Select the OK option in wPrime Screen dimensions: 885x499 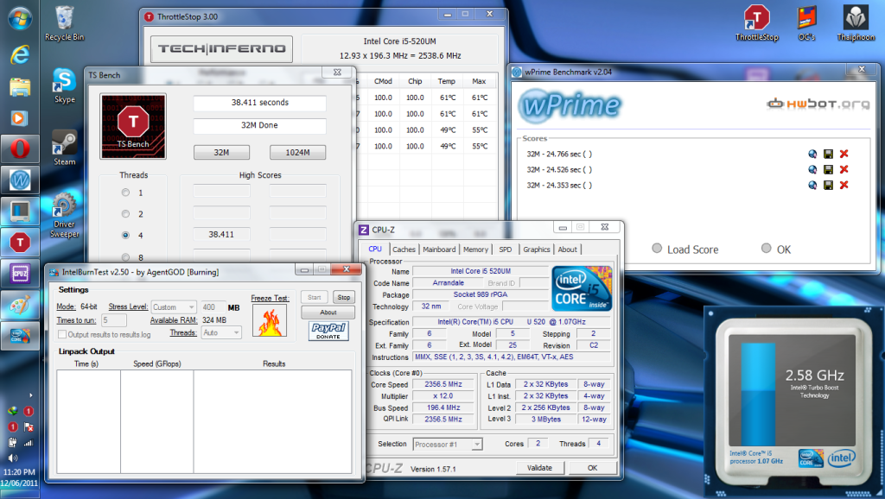pyautogui.click(x=766, y=248)
